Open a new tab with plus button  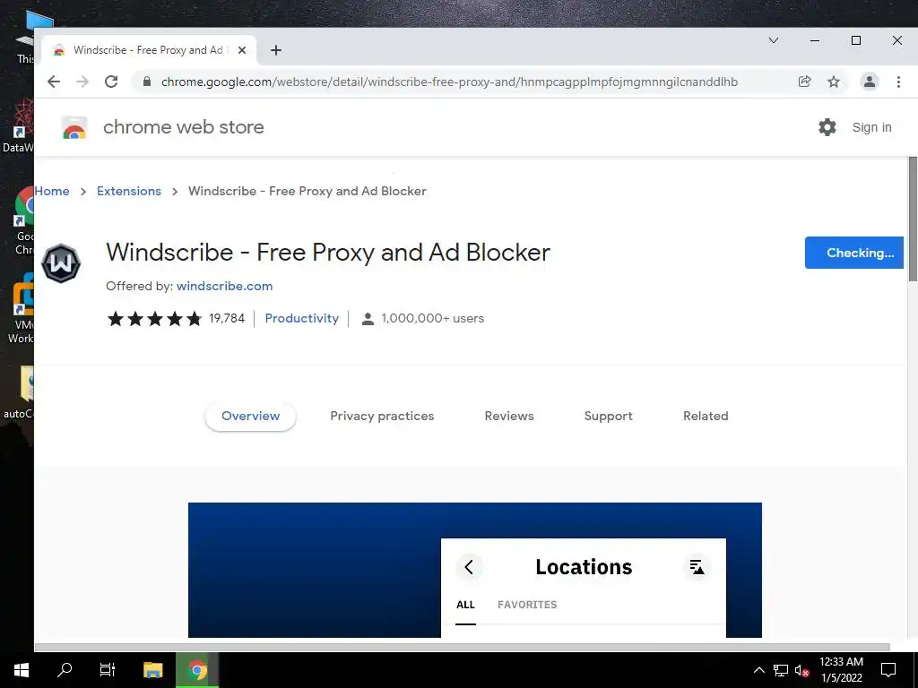[x=276, y=50]
